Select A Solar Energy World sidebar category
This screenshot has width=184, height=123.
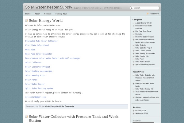pos(144,23)
